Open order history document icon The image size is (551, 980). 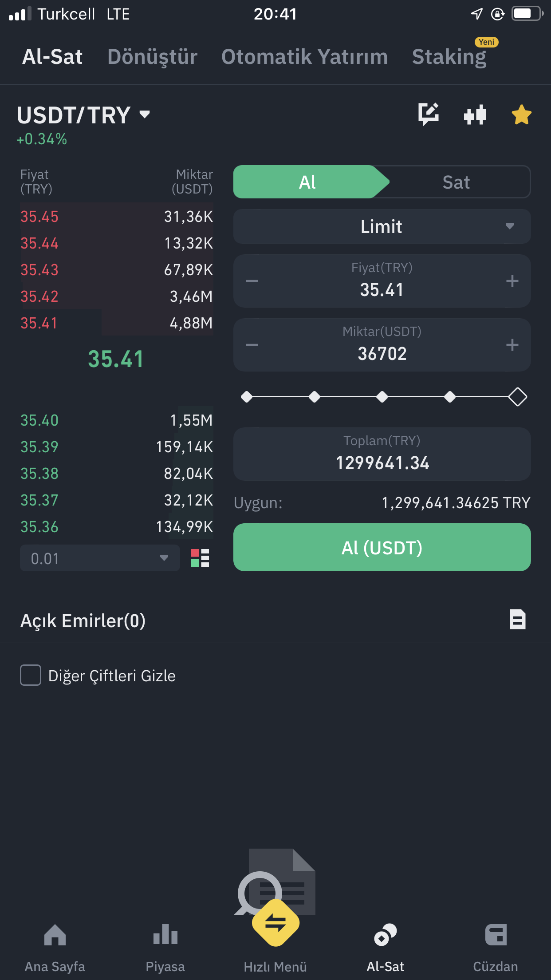517,620
